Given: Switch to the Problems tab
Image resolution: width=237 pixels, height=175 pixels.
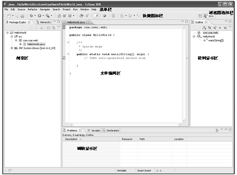Looking at the screenshot, I should (72, 130).
